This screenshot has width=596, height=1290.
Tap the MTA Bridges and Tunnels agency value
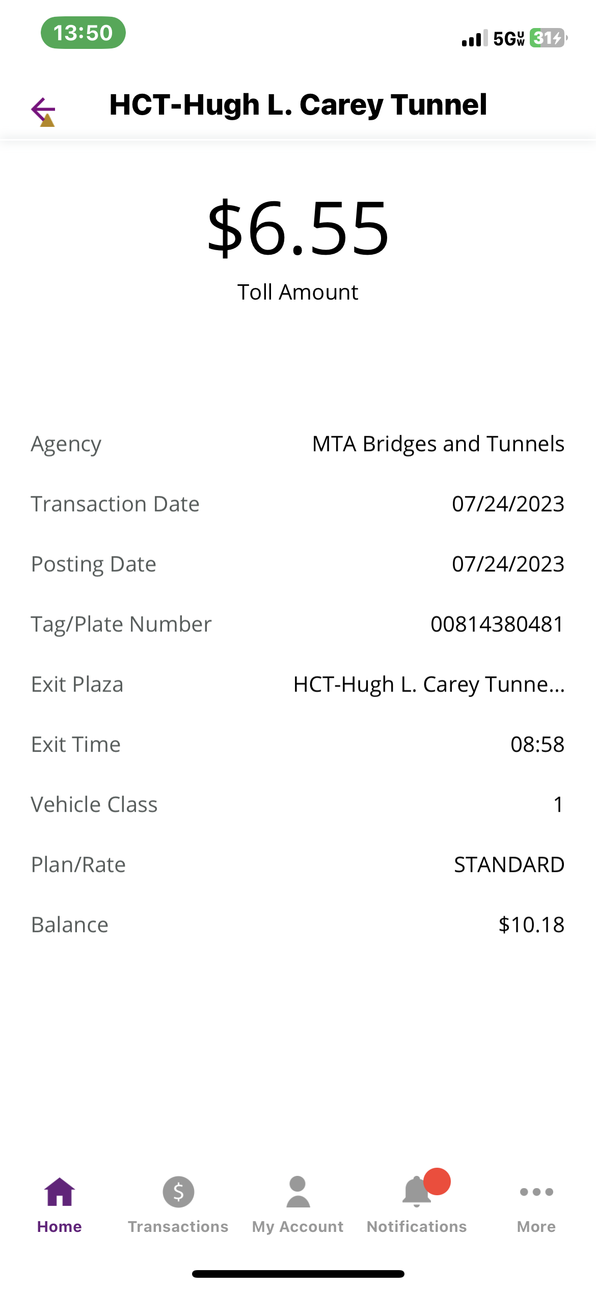click(438, 444)
